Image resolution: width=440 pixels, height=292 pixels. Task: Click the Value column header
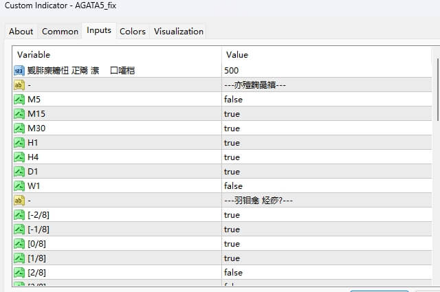pyautogui.click(x=327, y=55)
